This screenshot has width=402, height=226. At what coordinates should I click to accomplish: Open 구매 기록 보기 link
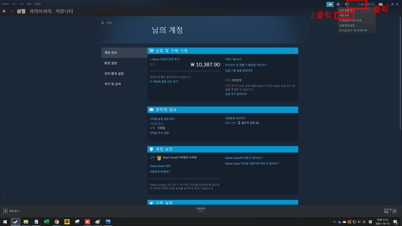point(233,59)
